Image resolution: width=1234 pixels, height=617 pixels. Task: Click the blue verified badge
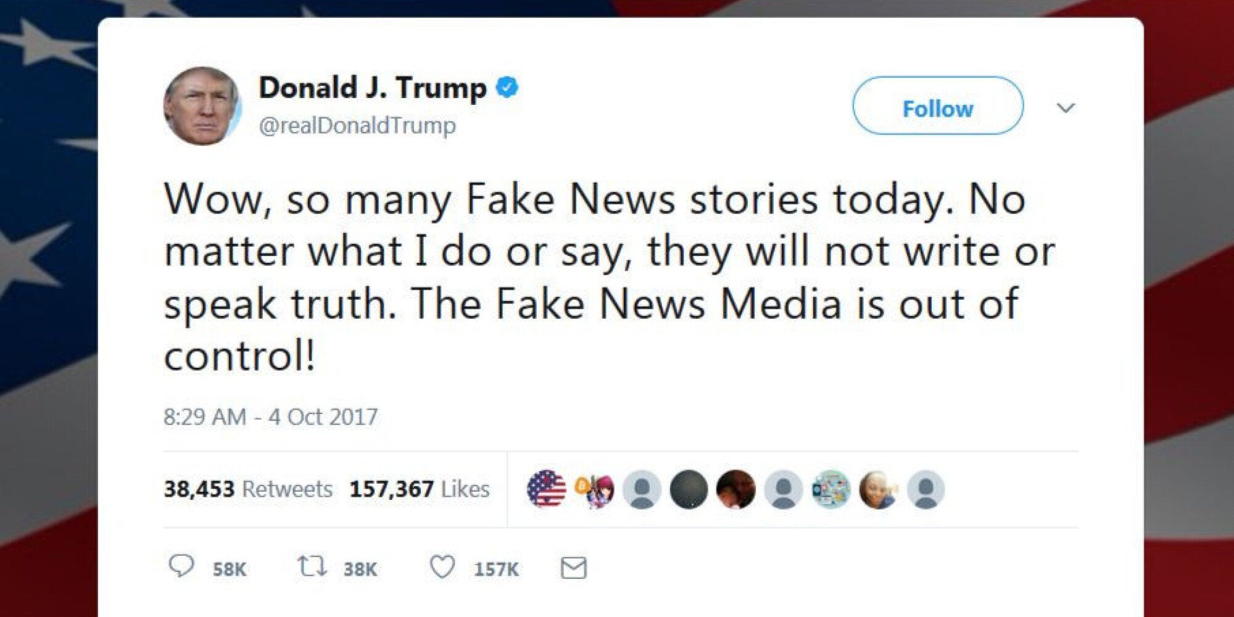(507, 88)
